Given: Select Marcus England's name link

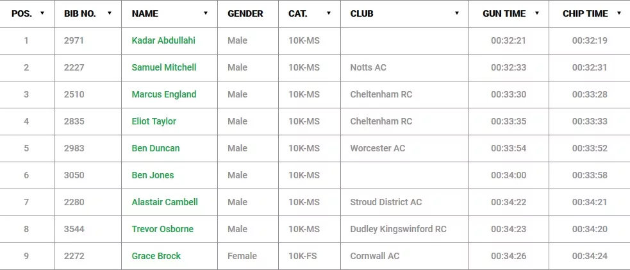Looking at the screenshot, I should click(164, 94).
